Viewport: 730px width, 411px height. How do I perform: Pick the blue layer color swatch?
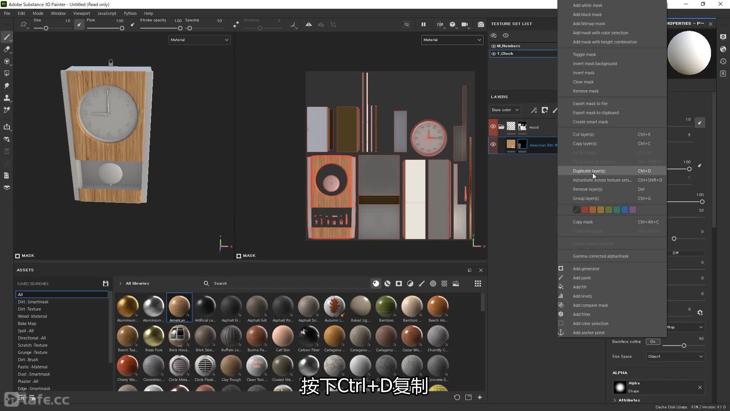[625, 210]
